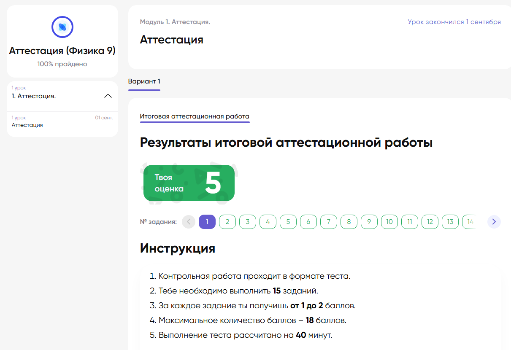Go to task number 1
The image size is (511, 350).
207,222
